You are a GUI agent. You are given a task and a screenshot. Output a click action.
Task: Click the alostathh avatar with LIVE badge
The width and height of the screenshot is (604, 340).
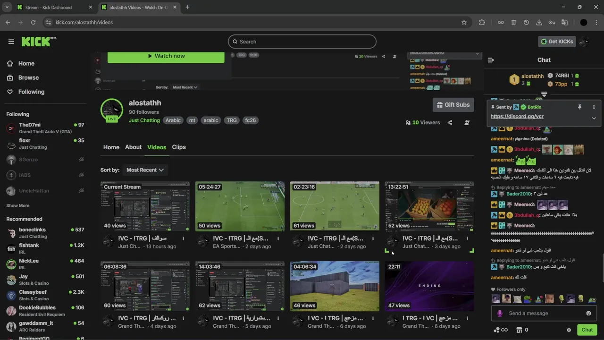click(x=112, y=110)
